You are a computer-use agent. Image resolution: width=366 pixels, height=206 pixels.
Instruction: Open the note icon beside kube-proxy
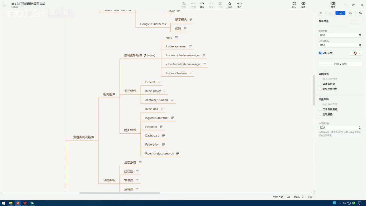(165, 91)
